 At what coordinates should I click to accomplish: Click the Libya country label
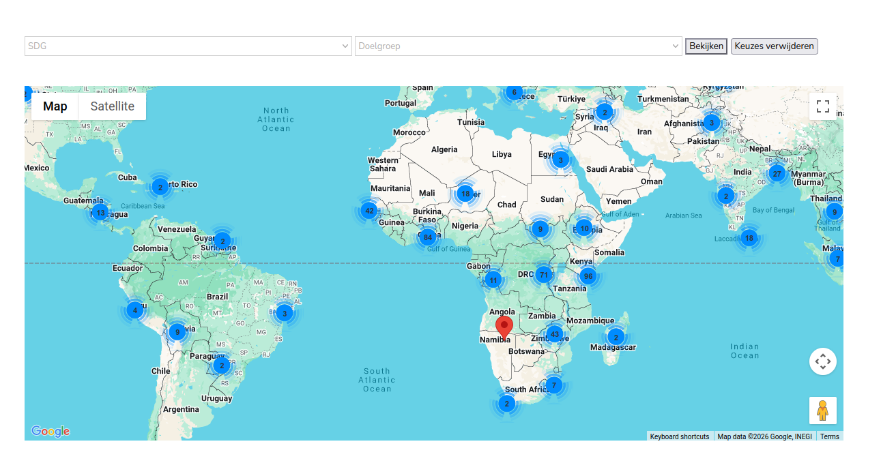[502, 154]
